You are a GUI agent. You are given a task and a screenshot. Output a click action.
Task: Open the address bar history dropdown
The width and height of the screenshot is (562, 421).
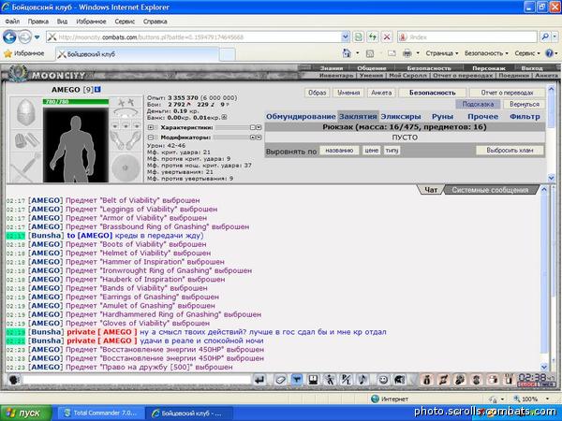click(345, 36)
